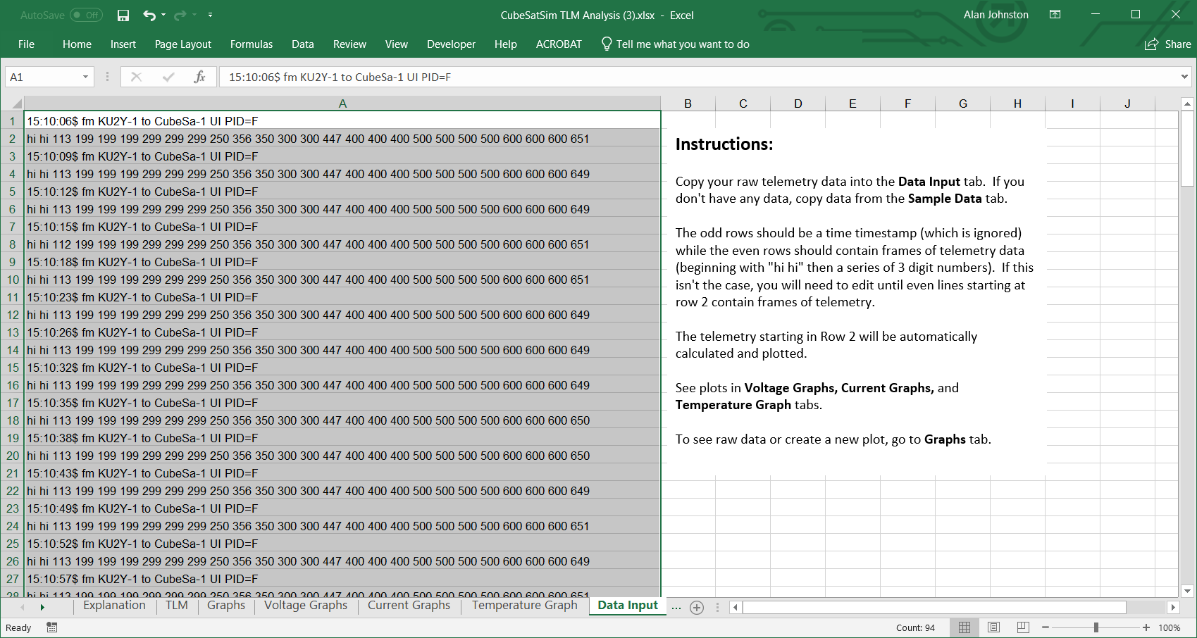This screenshot has height=638, width=1197.
Task: Switch to Page Break Preview icon
Action: [1023, 627]
